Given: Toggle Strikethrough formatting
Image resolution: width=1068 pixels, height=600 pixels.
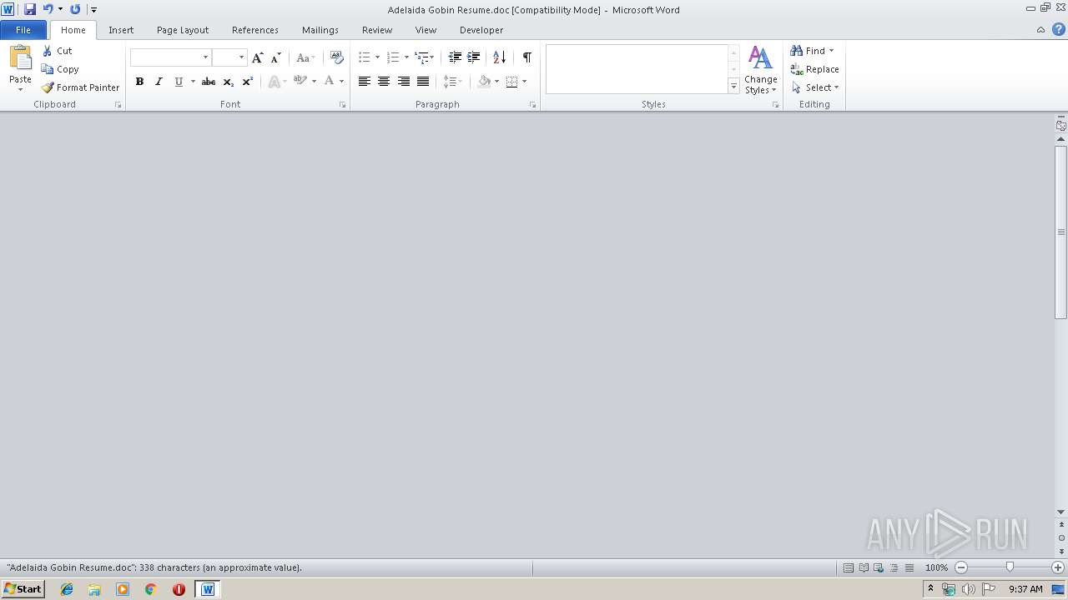Looking at the screenshot, I should [209, 82].
